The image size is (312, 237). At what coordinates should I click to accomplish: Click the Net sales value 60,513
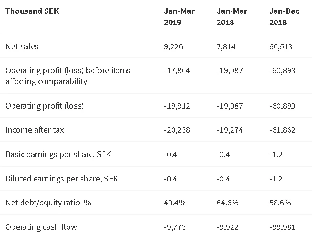[281, 46]
